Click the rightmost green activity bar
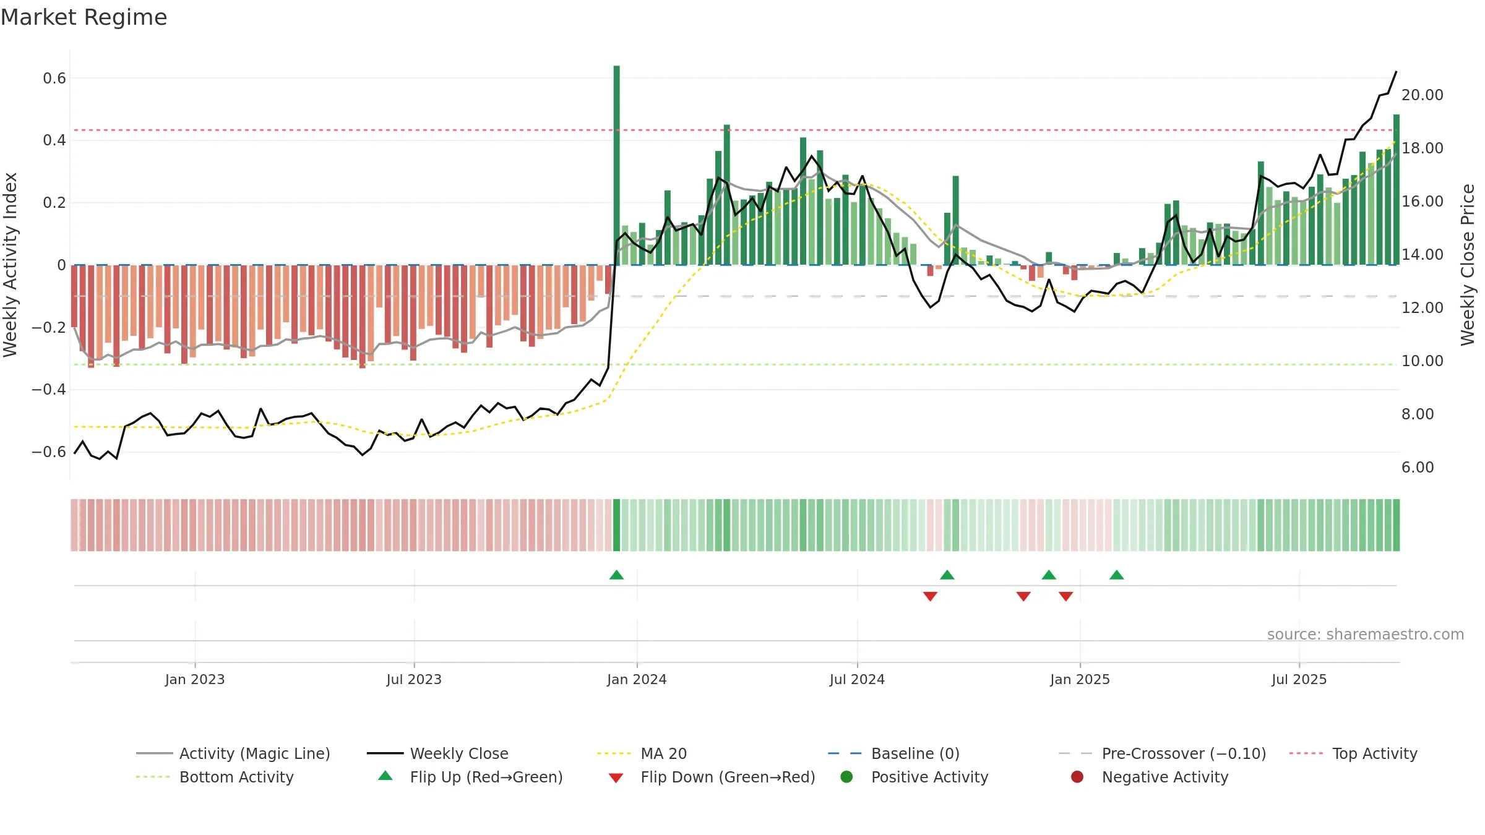Screen dimensions: 1485x835 (1397, 190)
